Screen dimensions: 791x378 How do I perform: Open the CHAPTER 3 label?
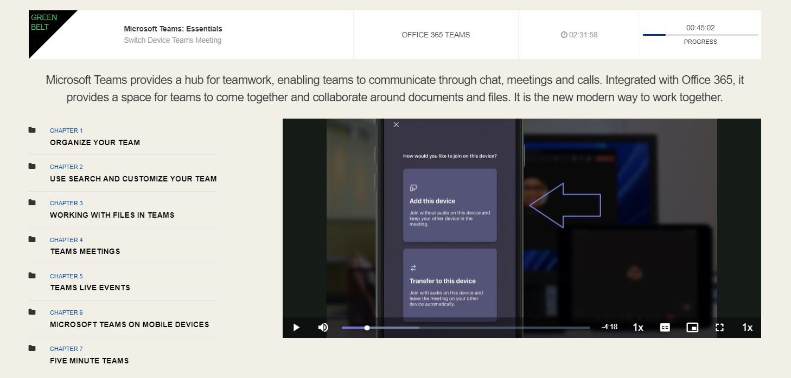(x=66, y=203)
